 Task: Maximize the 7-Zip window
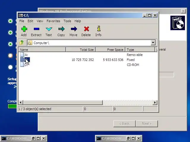tap(150, 15)
